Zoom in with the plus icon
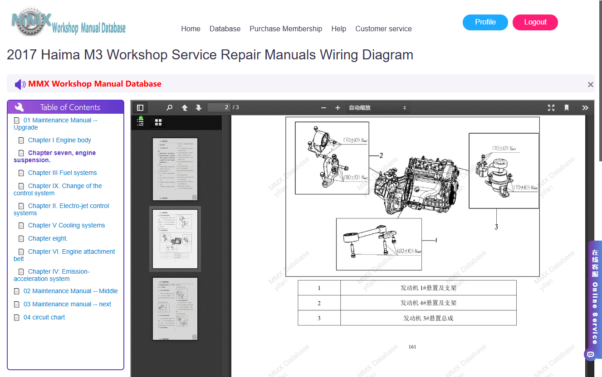 click(x=338, y=107)
